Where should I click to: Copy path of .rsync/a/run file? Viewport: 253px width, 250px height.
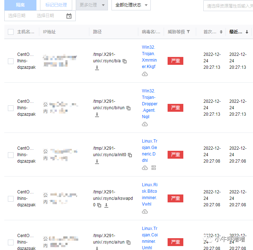(x=128, y=242)
